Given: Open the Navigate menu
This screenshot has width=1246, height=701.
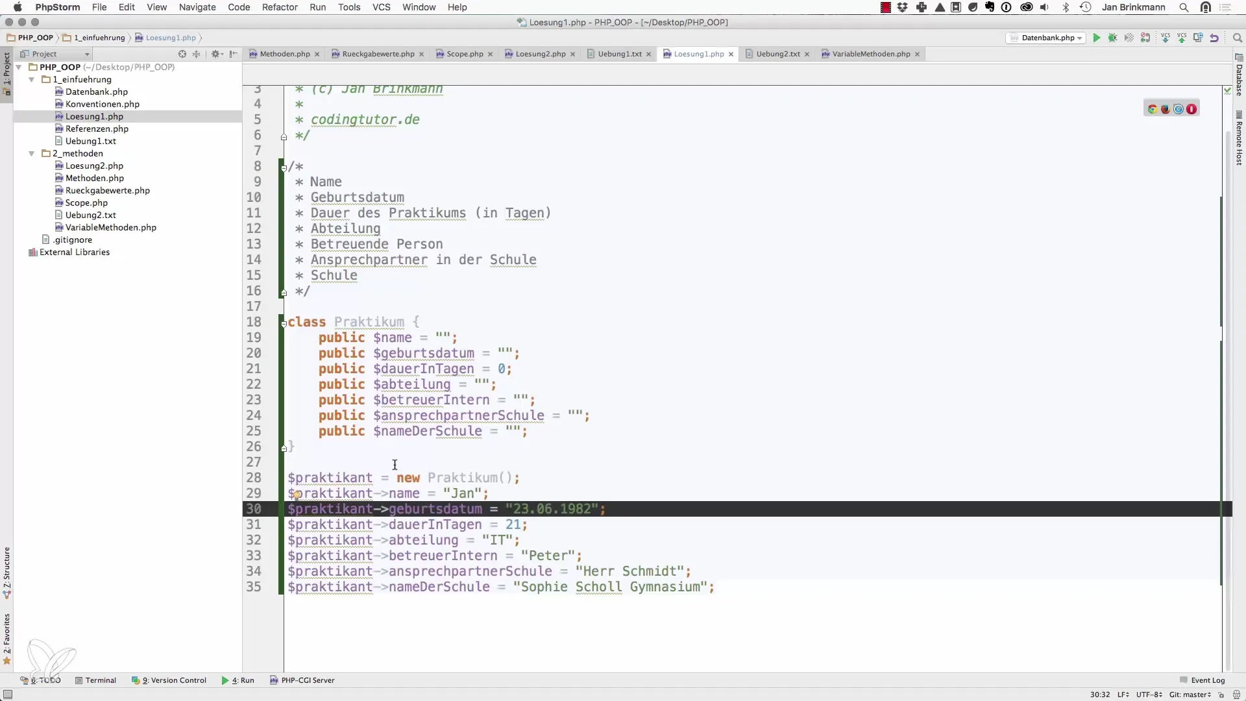Looking at the screenshot, I should [197, 7].
